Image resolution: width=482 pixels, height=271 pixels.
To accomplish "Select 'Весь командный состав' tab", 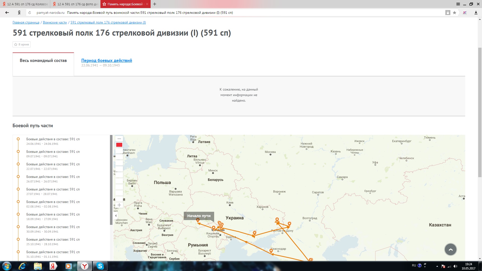I will point(43,60).
